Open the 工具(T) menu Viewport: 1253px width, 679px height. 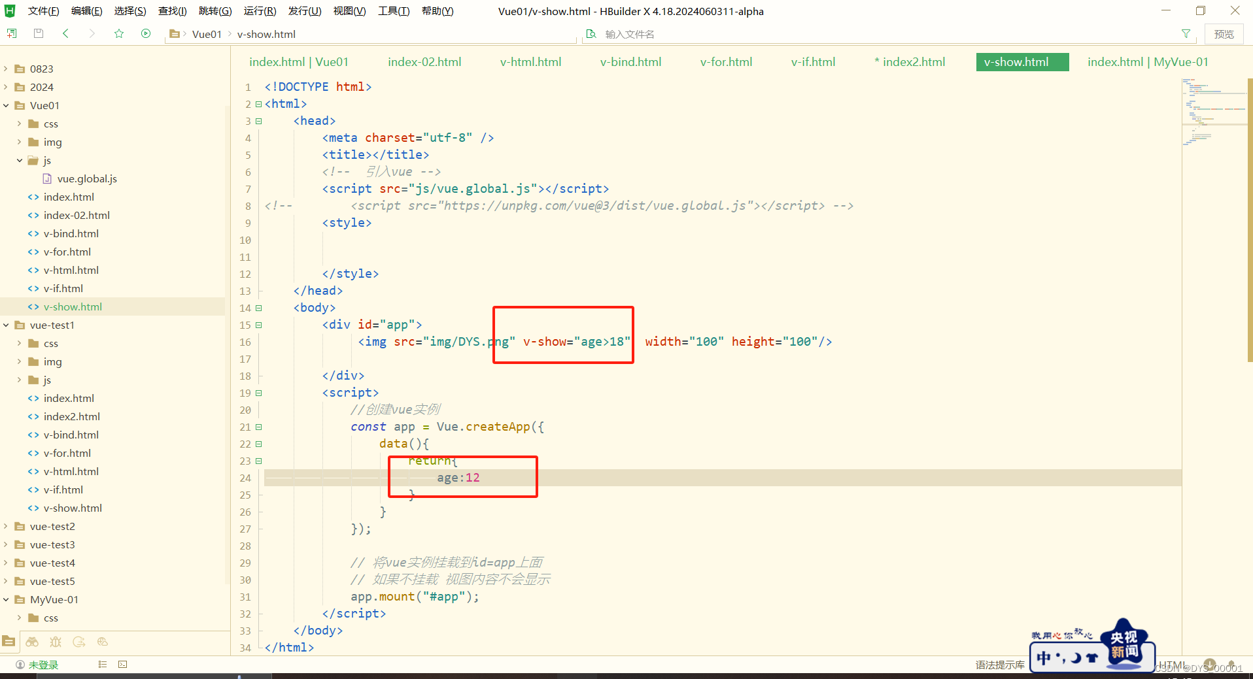(394, 11)
